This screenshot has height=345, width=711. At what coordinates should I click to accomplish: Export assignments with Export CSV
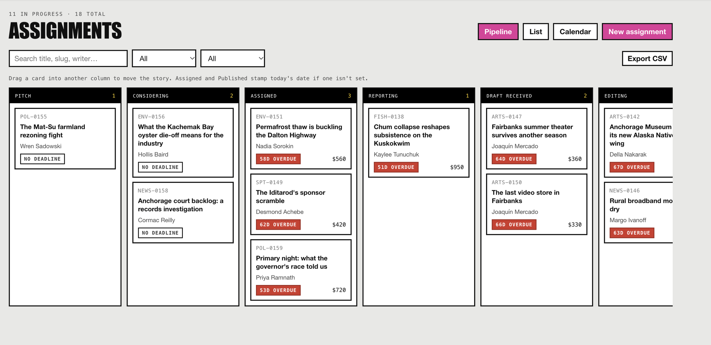647,59
